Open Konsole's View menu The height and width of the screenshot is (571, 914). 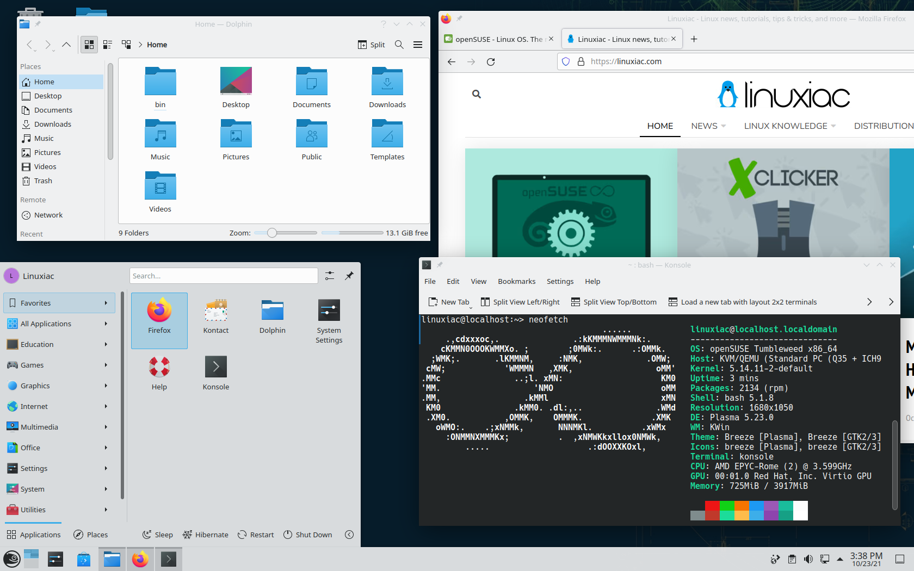click(479, 281)
